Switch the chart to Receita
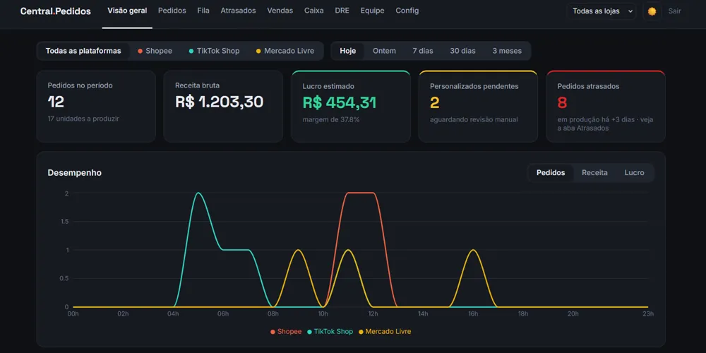This screenshot has width=706, height=353. 594,173
